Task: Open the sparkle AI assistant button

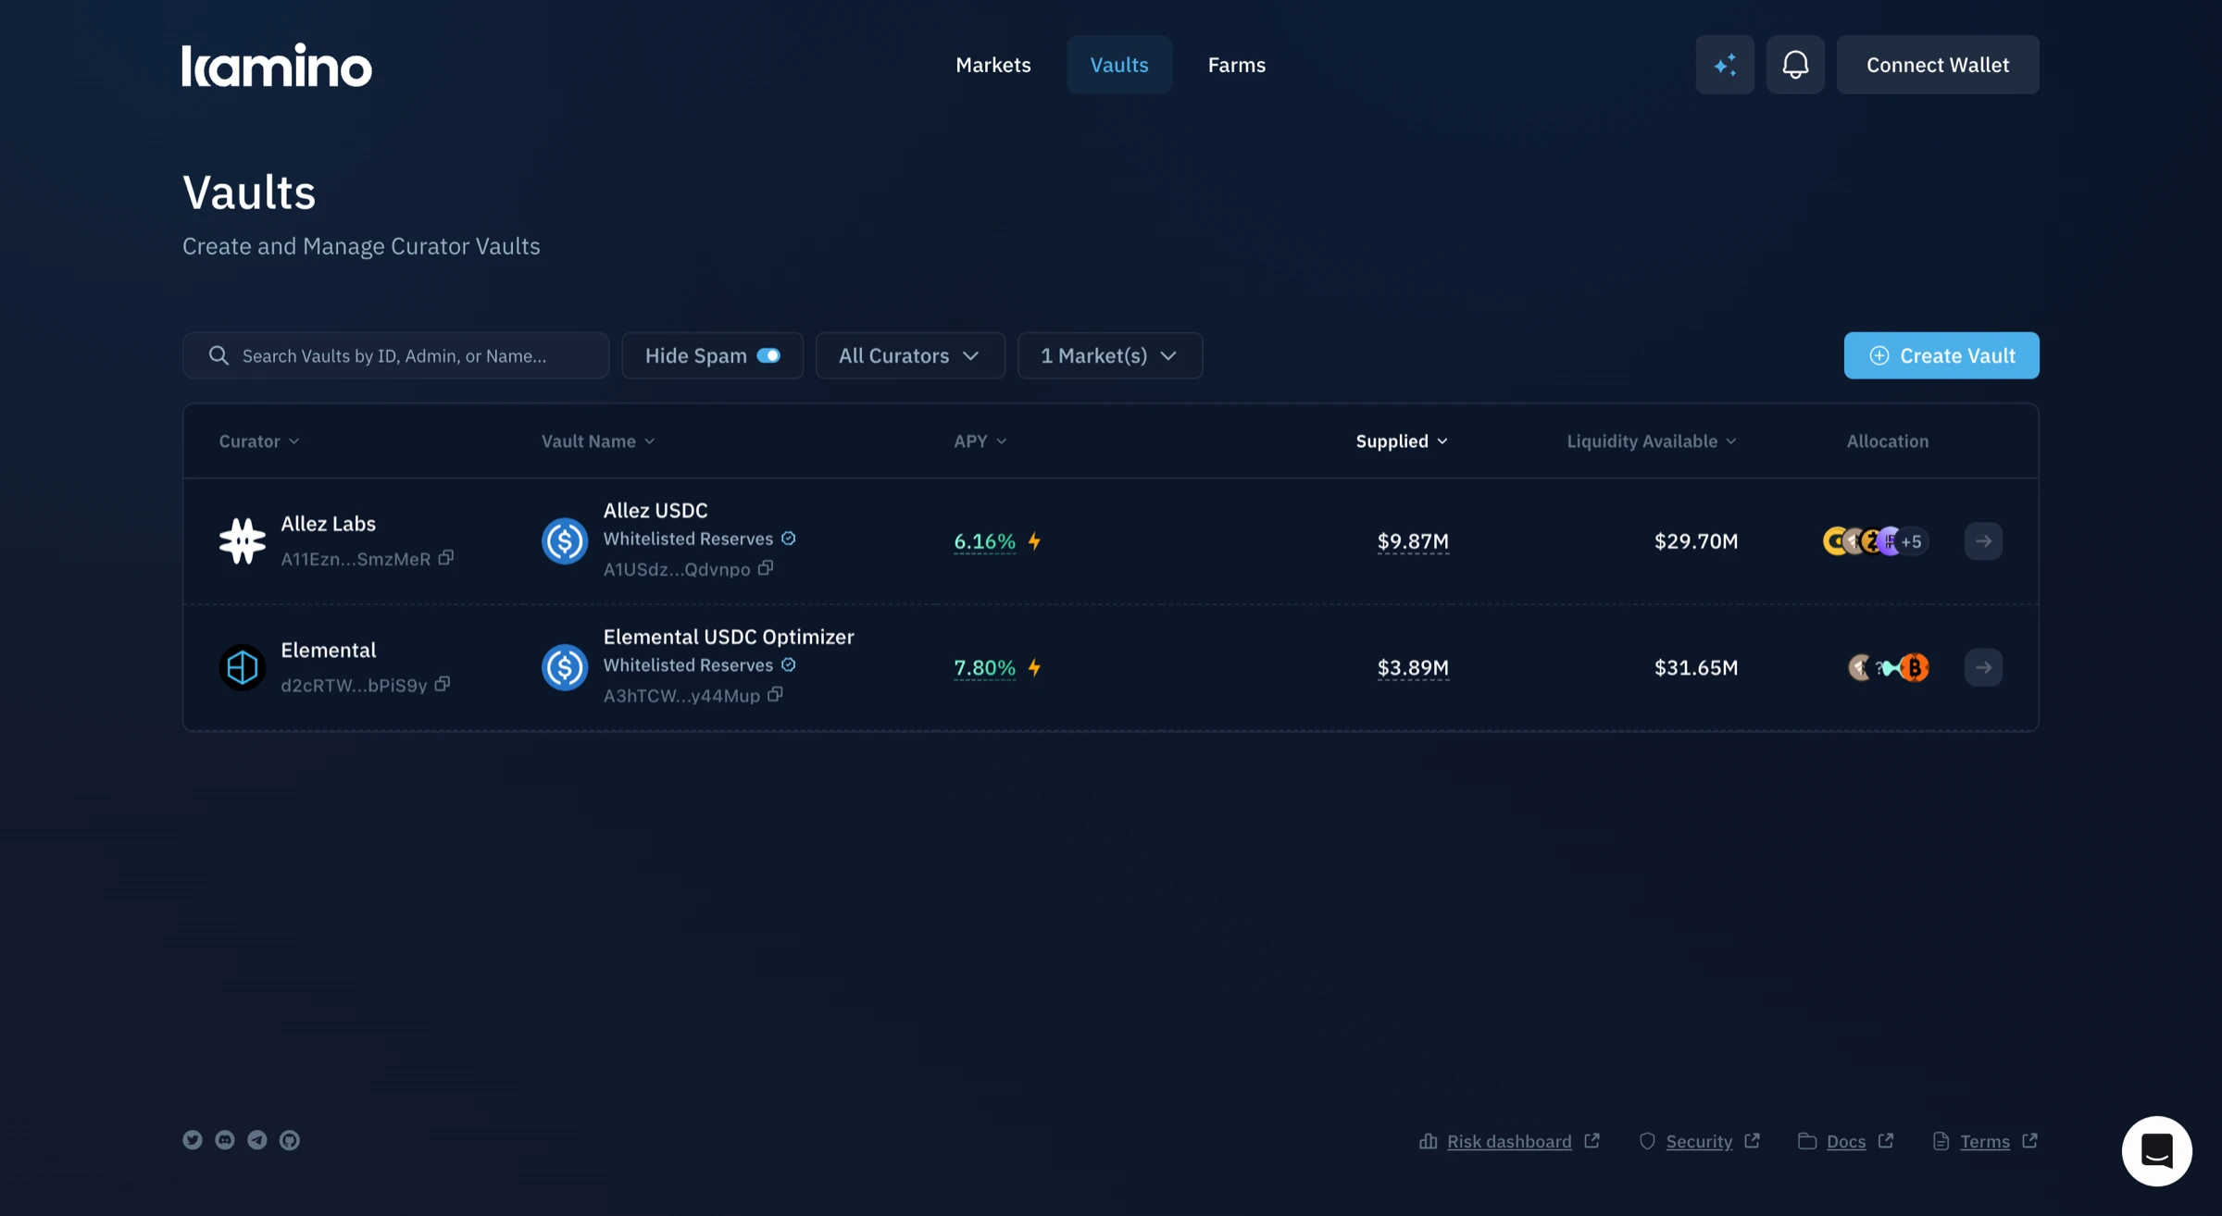Action: coord(1725,65)
